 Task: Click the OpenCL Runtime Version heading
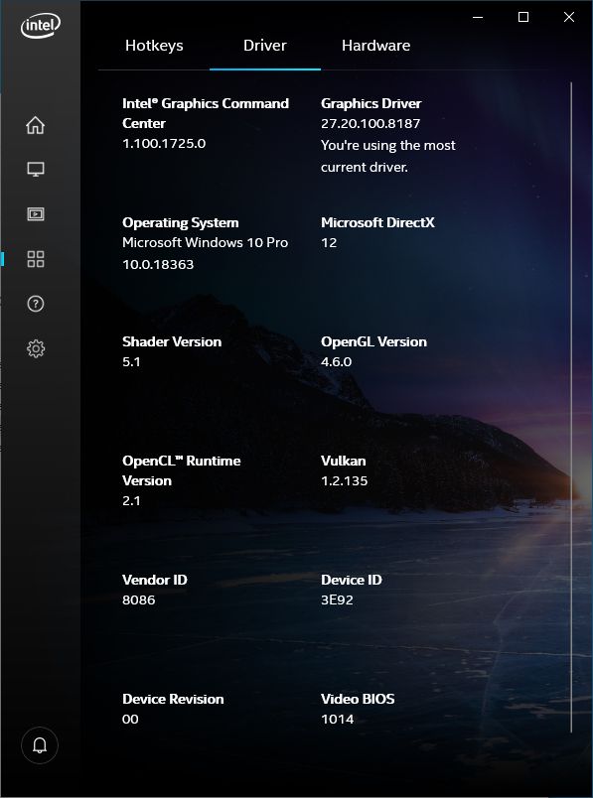point(182,470)
